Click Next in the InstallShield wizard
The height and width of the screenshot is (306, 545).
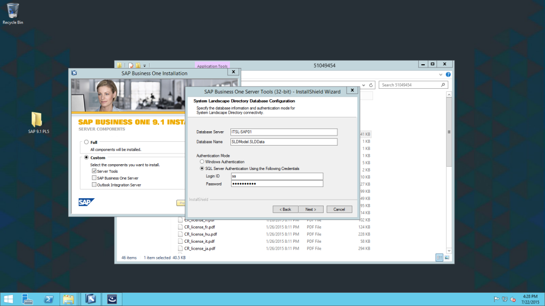tap(311, 209)
